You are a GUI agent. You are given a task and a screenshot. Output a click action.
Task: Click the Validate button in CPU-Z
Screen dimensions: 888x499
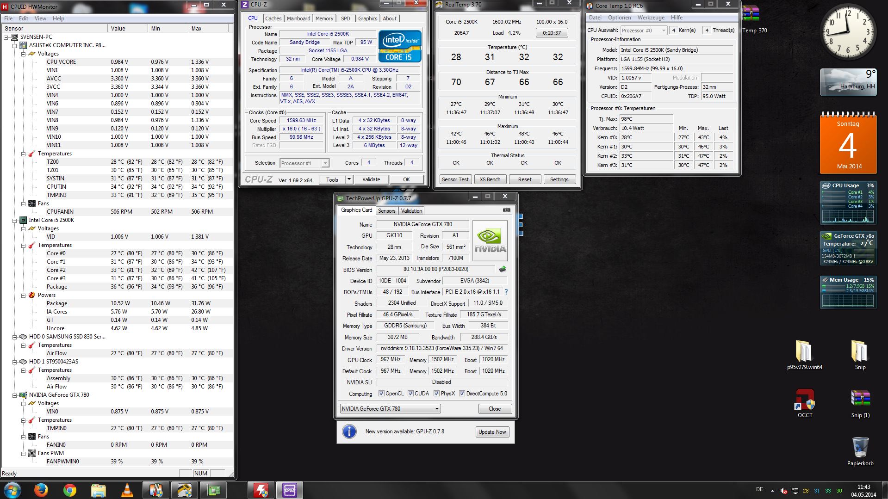point(371,179)
